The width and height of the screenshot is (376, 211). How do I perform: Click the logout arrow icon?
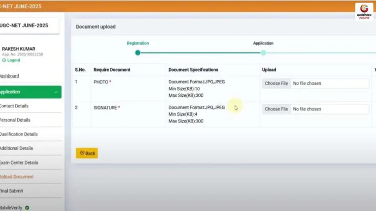(x=4, y=60)
